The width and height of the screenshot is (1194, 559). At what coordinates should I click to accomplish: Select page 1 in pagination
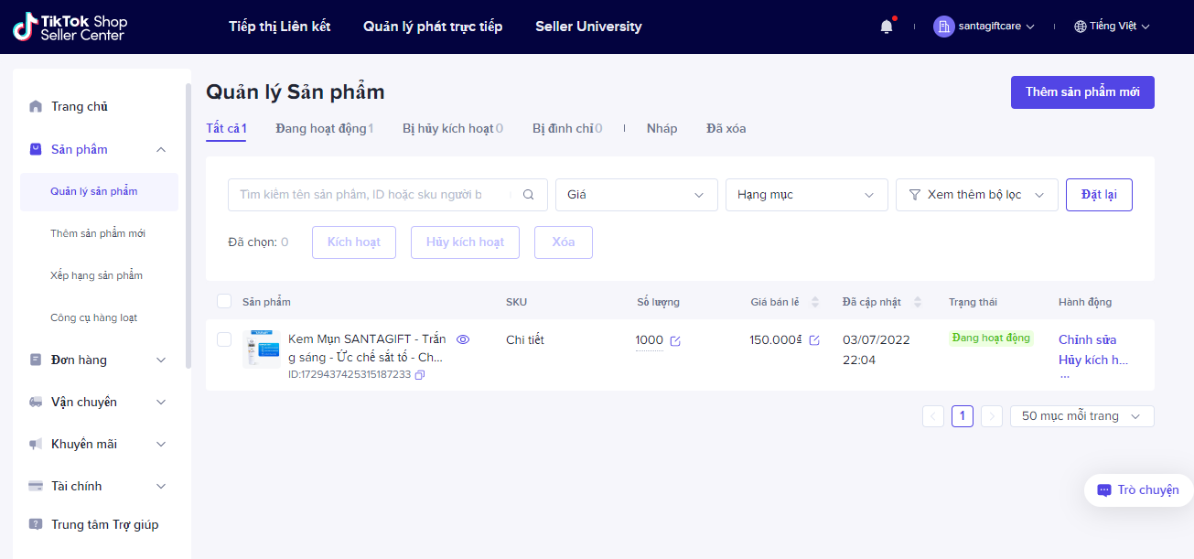(963, 416)
